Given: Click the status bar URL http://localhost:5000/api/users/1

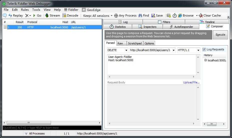Looking at the screenshot, I should 97,133.
